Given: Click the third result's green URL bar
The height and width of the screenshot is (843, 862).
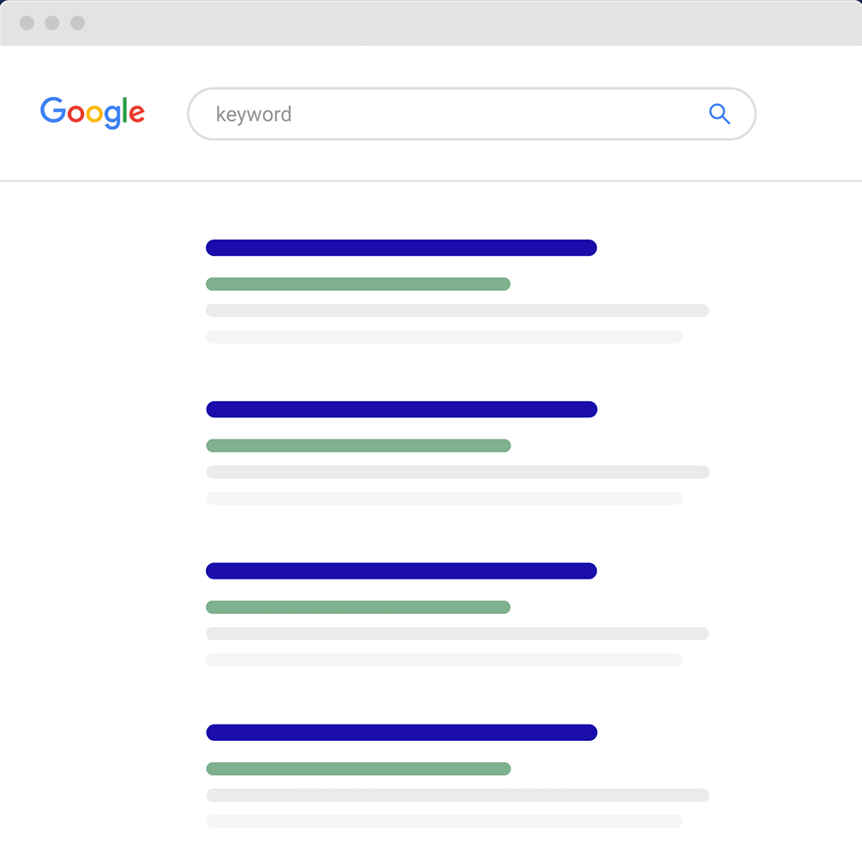Looking at the screenshot, I should tap(358, 607).
